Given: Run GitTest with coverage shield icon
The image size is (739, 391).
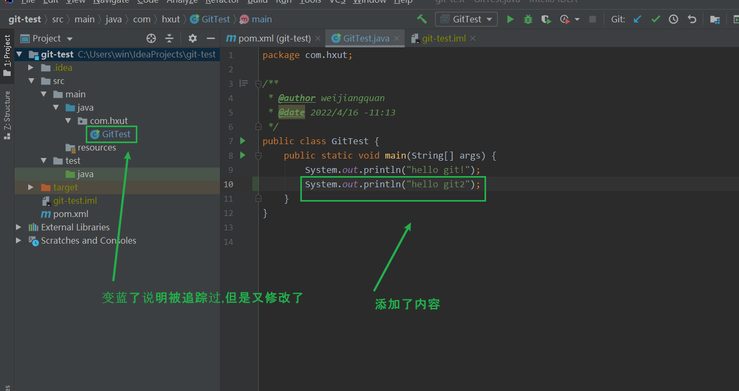Looking at the screenshot, I should [x=546, y=19].
